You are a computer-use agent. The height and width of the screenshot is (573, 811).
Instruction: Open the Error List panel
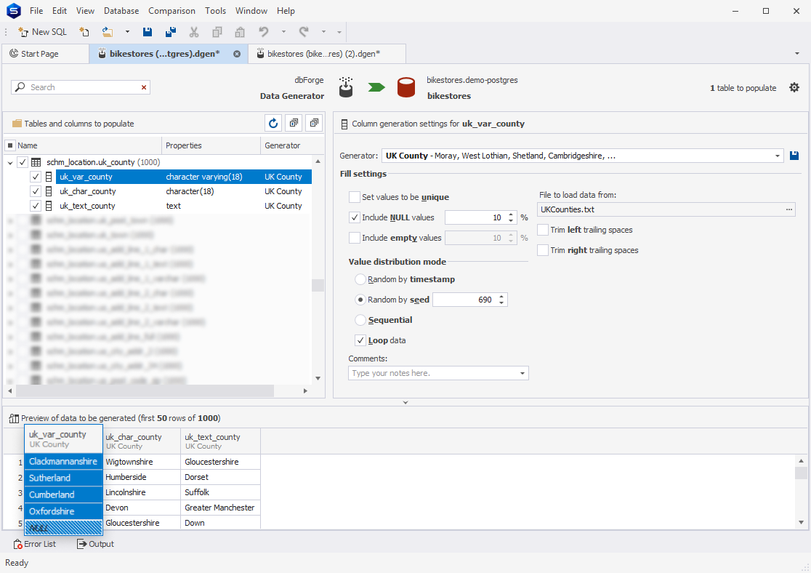click(x=35, y=544)
